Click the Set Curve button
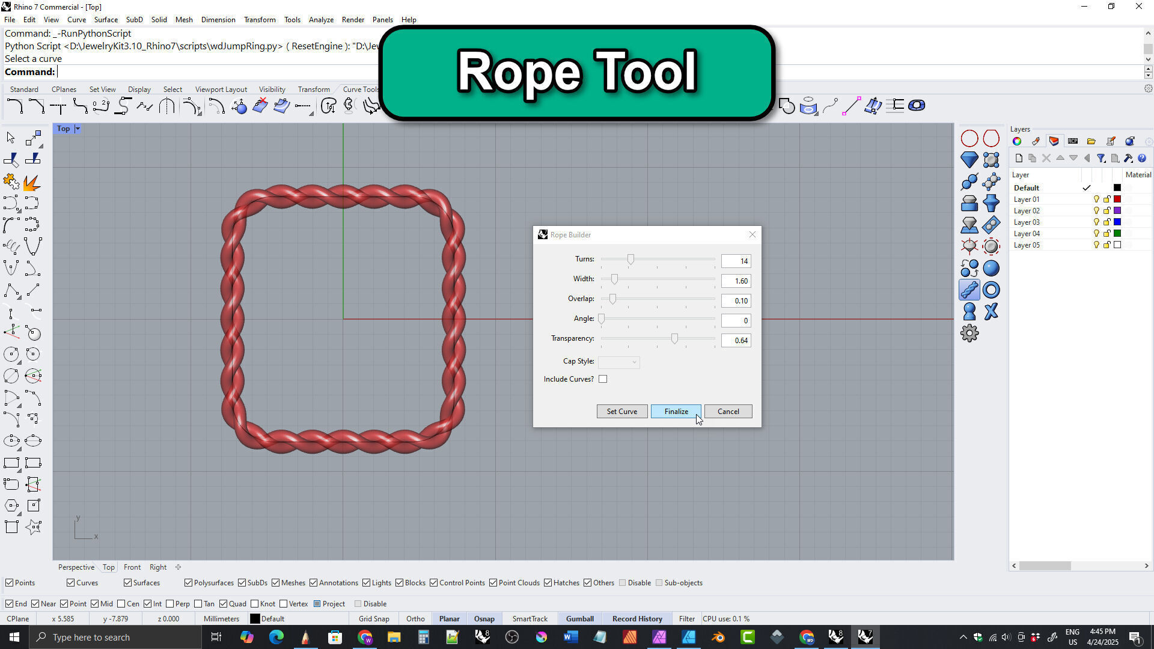 click(x=621, y=412)
